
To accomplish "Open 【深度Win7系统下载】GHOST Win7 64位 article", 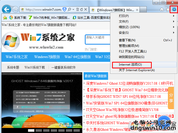I will click(x=127, y=90).
